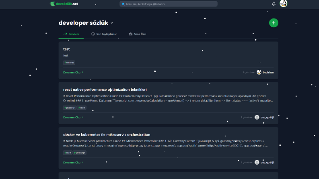The height and width of the screenshot is (179, 319).
Task: Open the bedirhan username link
Action: coord(268,73)
